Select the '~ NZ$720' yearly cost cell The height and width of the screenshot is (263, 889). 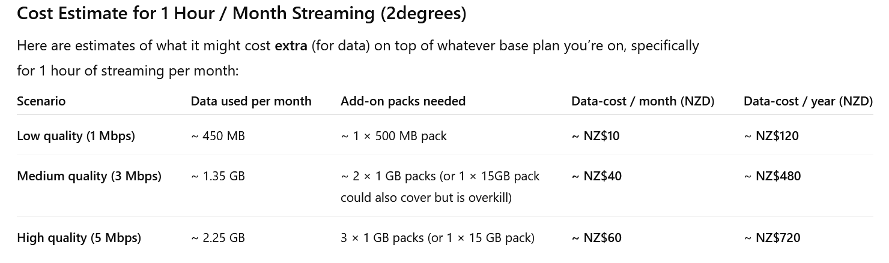coord(772,238)
